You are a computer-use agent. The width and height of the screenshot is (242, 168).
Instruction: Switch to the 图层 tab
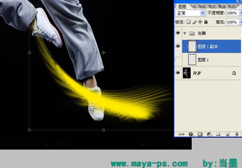[182, 7]
